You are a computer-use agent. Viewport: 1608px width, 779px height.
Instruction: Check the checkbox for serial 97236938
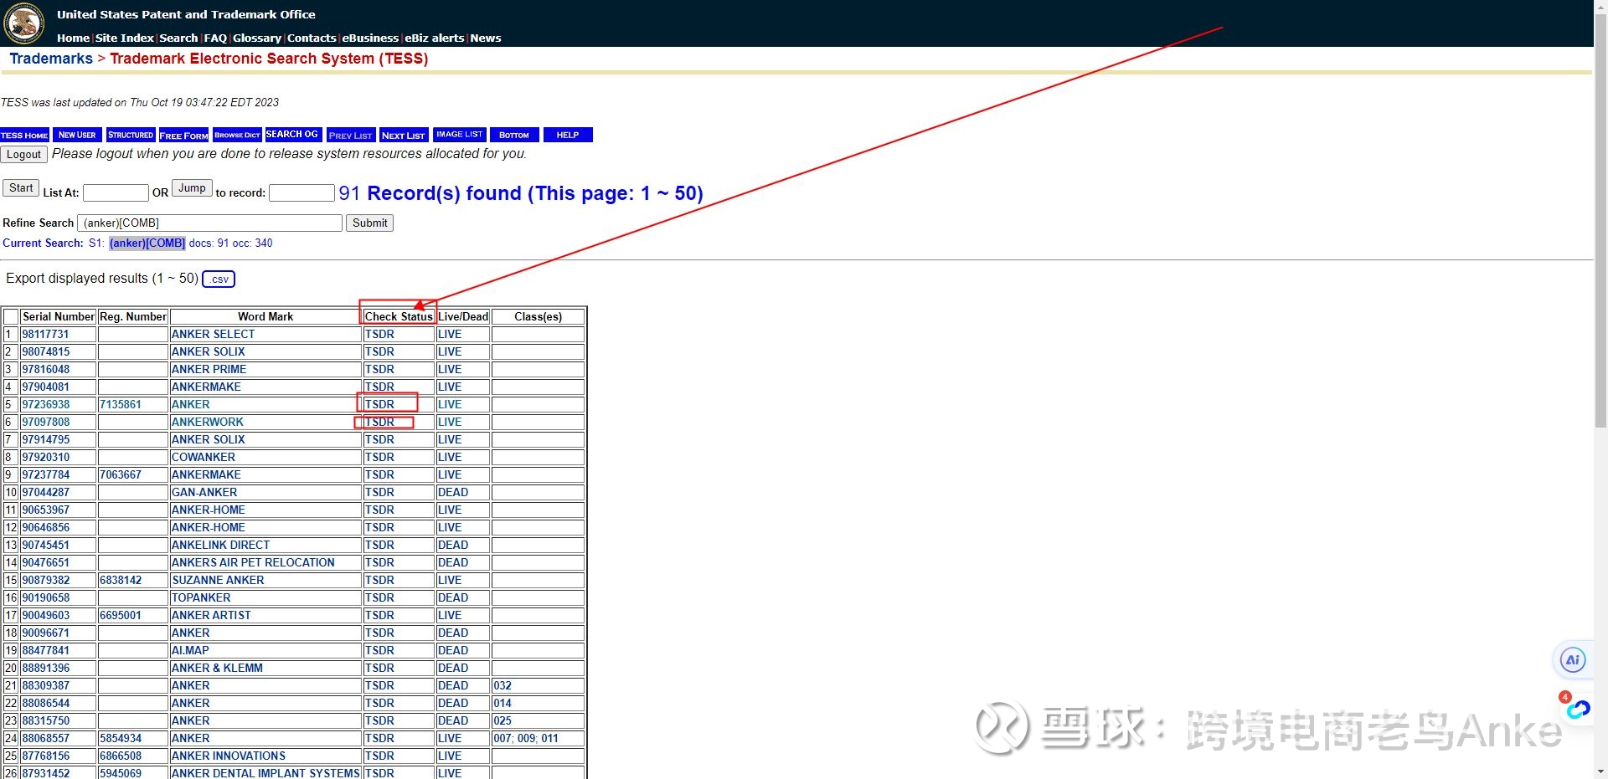tap(11, 404)
